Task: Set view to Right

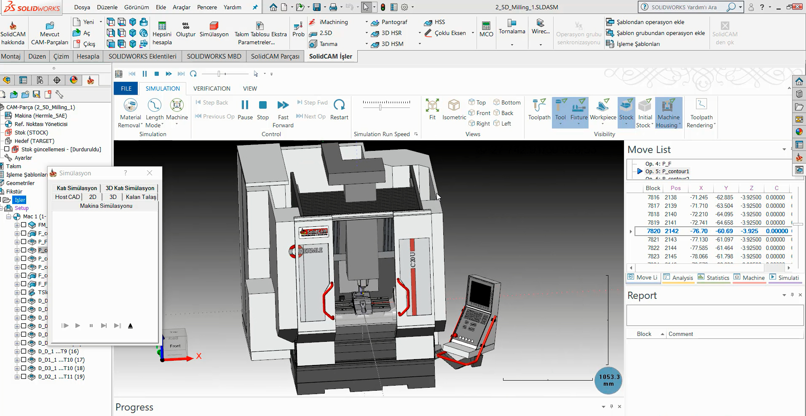Action: [x=479, y=123]
